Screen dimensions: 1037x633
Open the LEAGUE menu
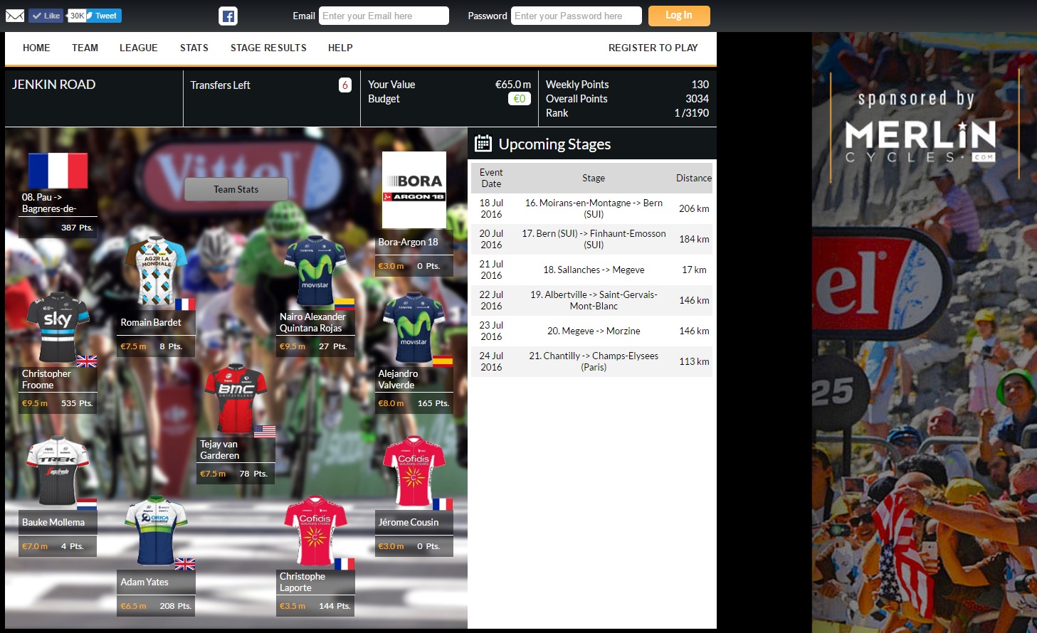[139, 48]
